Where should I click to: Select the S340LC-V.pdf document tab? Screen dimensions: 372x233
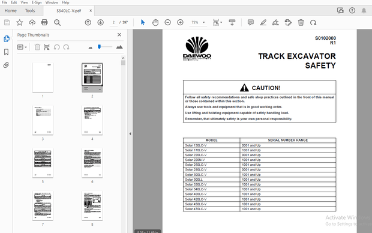(x=68, y=11)
